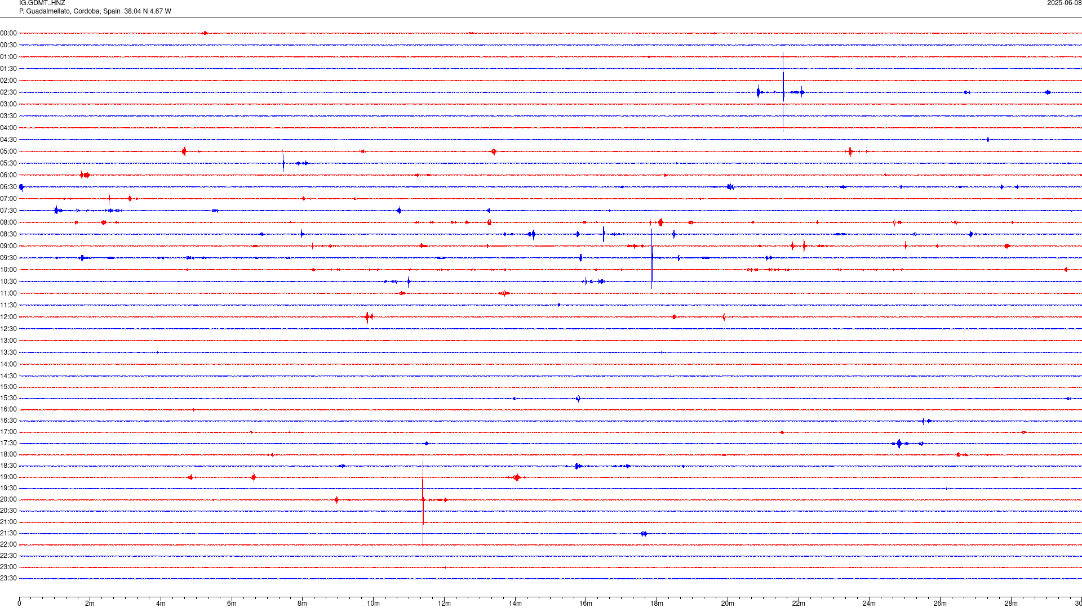This screenshot has height=608, width=1082.
Task: Select the 14:30 time row label
Action: click(x=8, y=376)
